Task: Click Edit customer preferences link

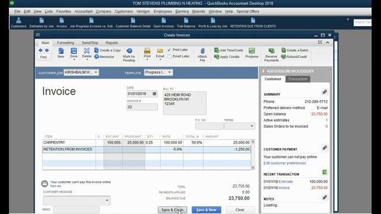Action: 285,163
